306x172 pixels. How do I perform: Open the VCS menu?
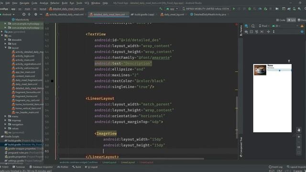[87, 3]
